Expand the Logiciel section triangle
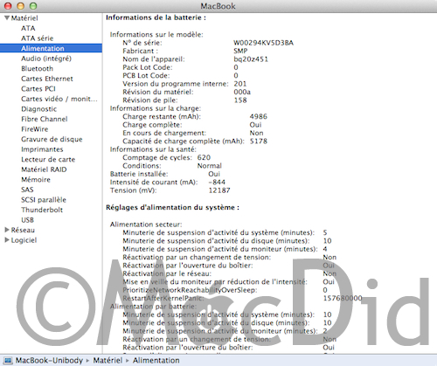This screenshot has width=437, height=366. tap(7, 240)
